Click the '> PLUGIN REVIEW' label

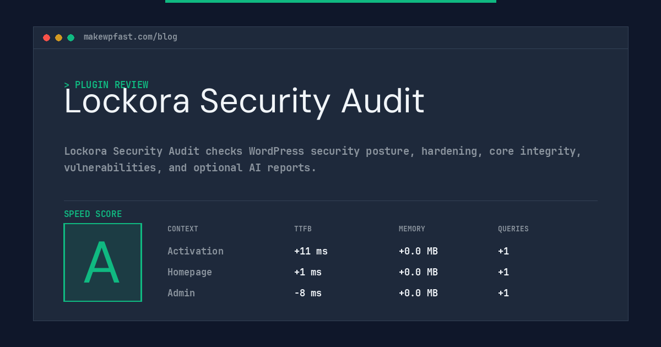pyautogui.click(x=106, y=85)
